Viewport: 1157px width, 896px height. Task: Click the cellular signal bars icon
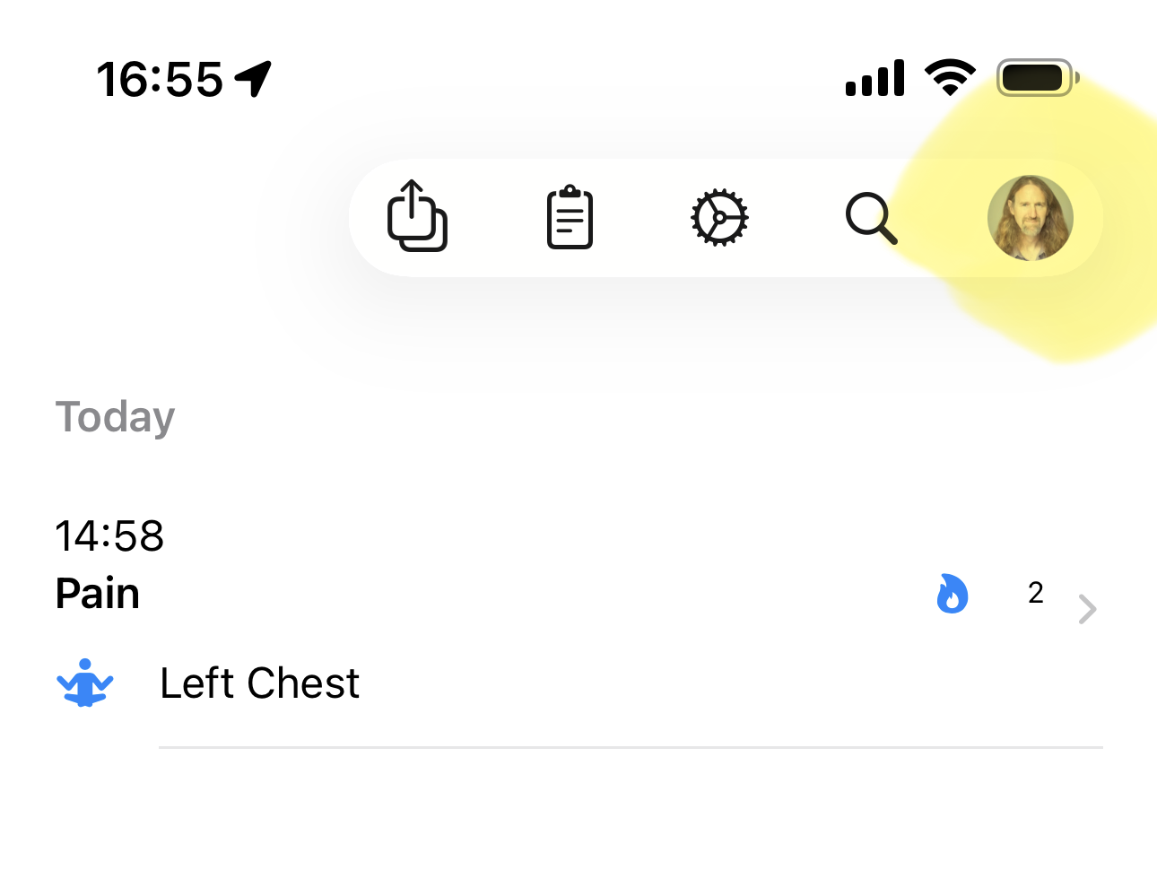coord(874,79)
